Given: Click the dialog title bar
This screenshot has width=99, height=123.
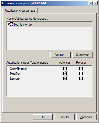Looking at the screenshot, I should tap(45, 3).
